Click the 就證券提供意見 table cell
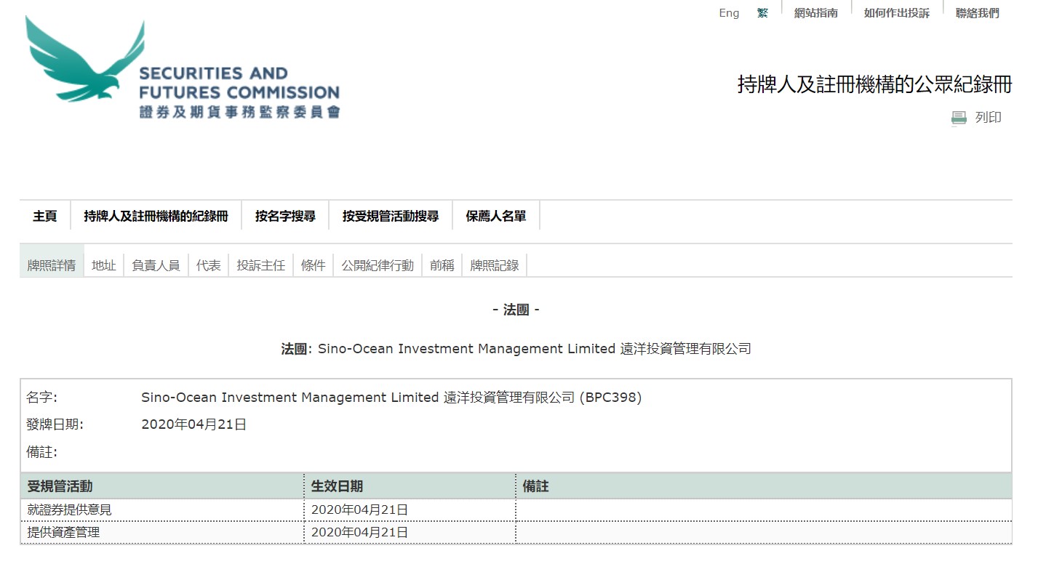 click(x=162, y=509)
